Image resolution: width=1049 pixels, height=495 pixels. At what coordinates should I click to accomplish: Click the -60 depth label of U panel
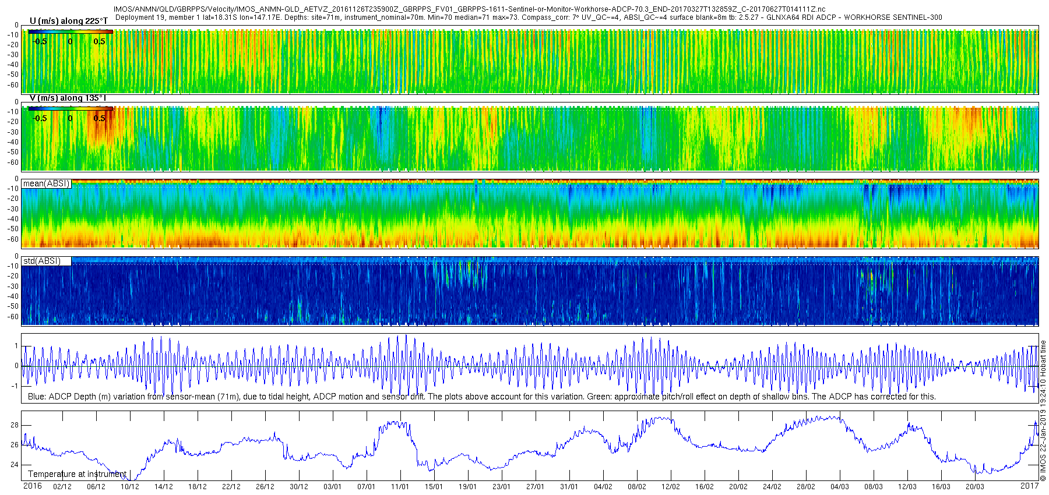(x=12, y=84)
